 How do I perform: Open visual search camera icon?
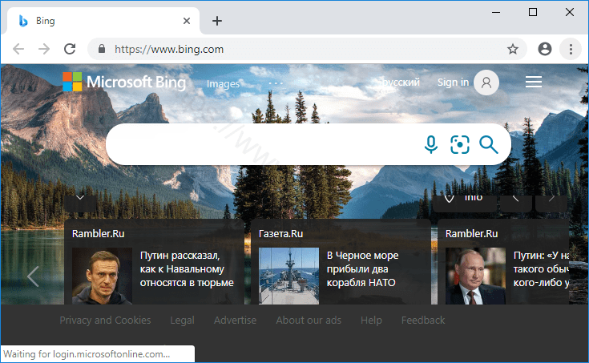click(x=460, y=144)
